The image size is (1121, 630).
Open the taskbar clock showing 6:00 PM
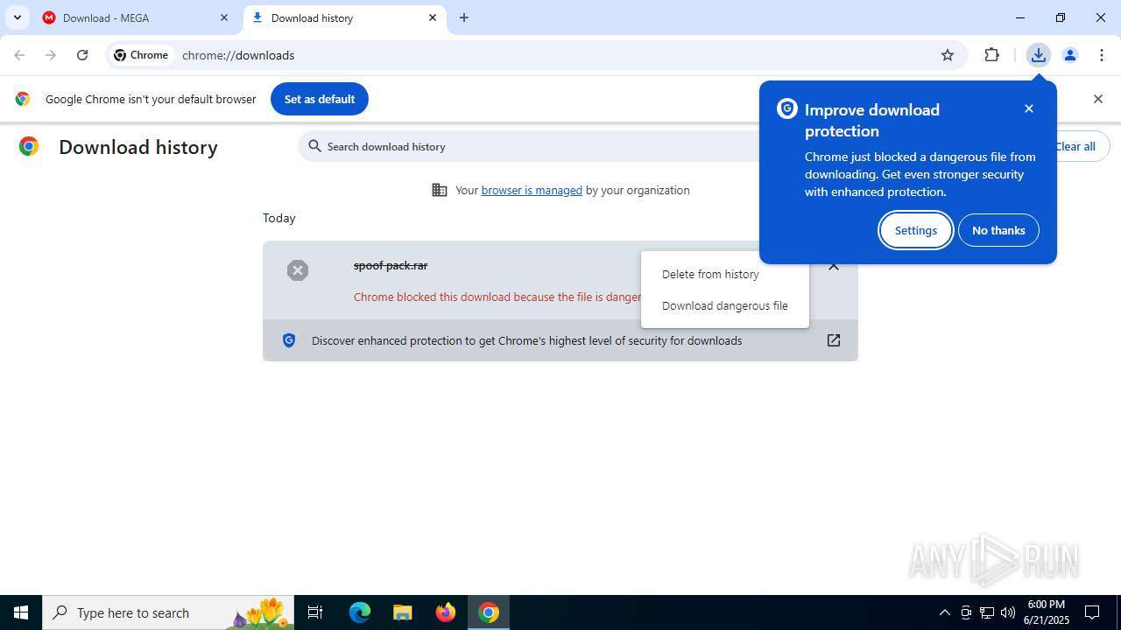pos(1047,612)
